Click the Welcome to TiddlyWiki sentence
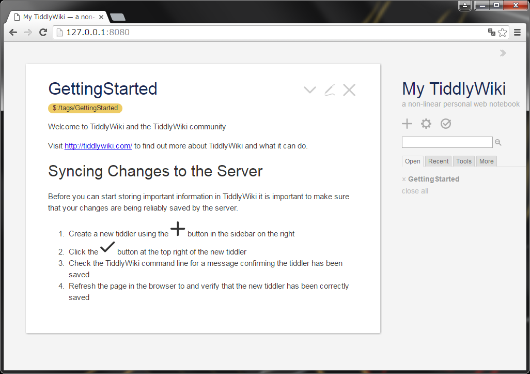This screenshot has width=530, height=374. [x=137, y=127]
